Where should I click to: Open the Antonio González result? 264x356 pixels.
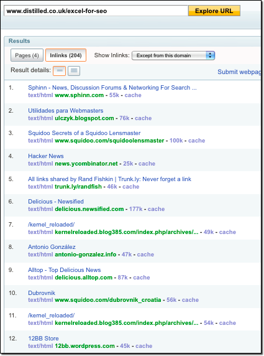tap(52, 247)
